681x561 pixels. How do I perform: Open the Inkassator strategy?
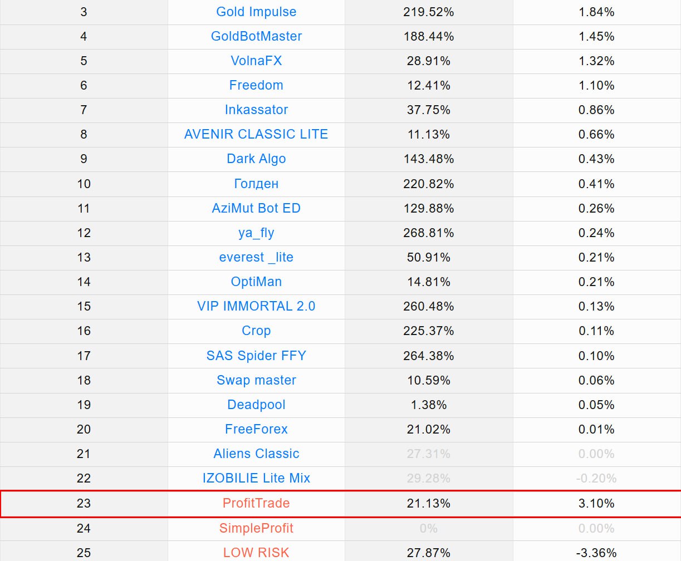click(256, 110)
